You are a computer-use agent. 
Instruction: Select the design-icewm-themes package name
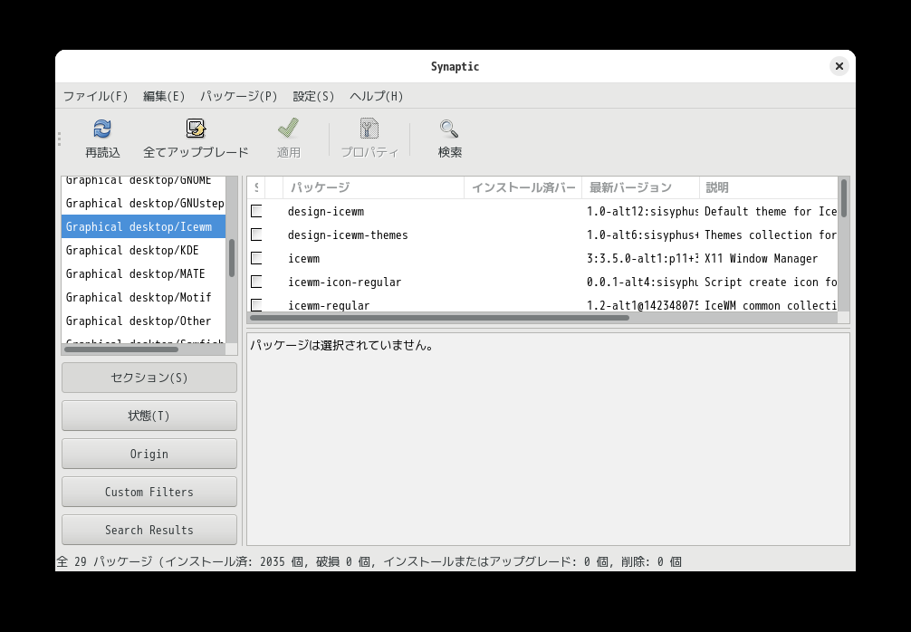tap(348, 235)
